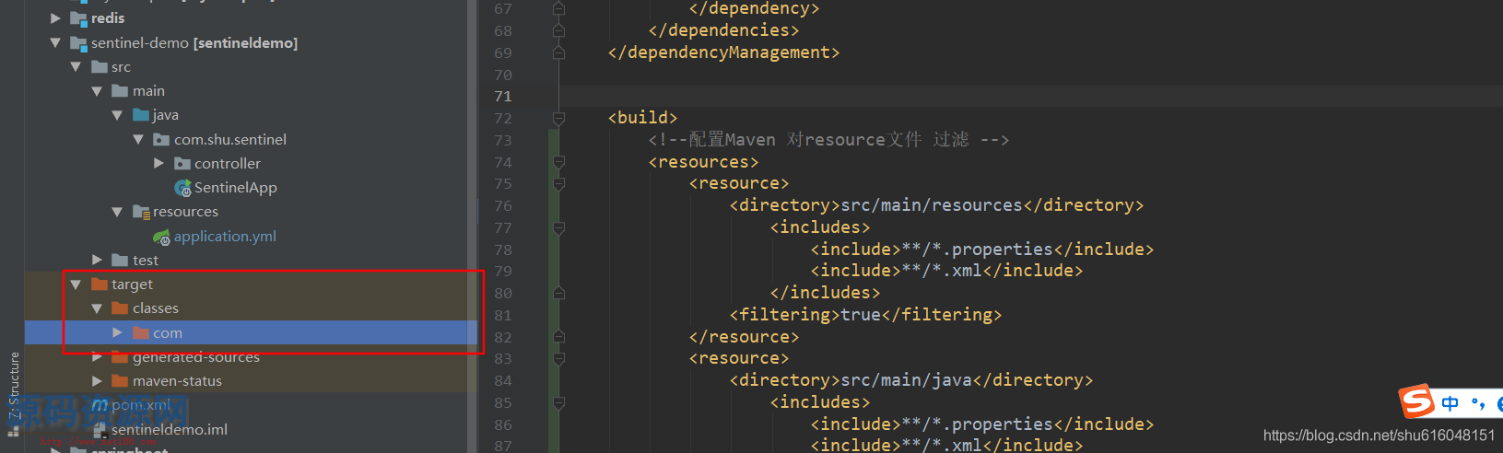Collapse the target folder
This screenshot has height=453, width=1503.
(76, 285)
